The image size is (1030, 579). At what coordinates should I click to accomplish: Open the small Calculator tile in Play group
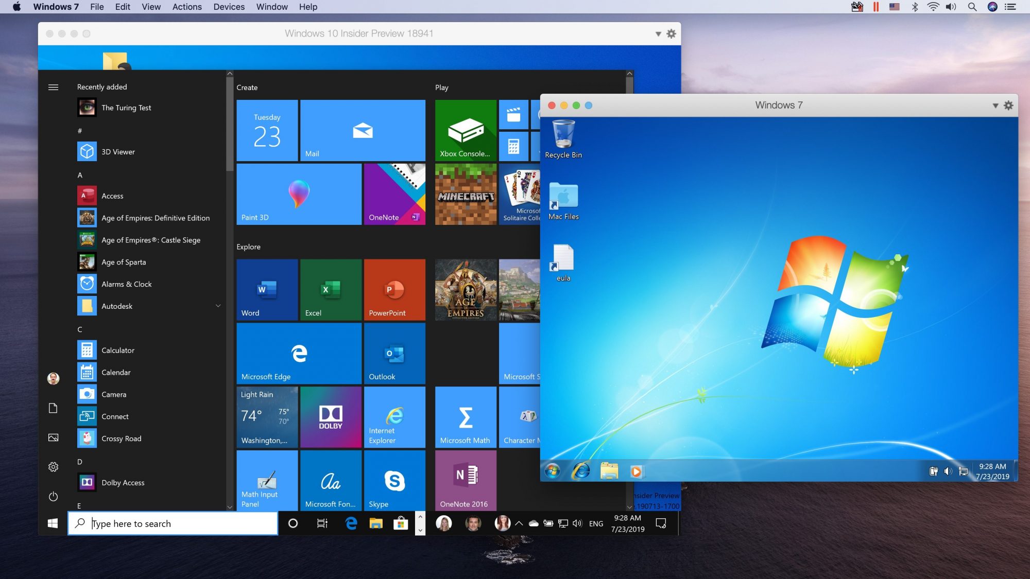[x=513, y=147]
